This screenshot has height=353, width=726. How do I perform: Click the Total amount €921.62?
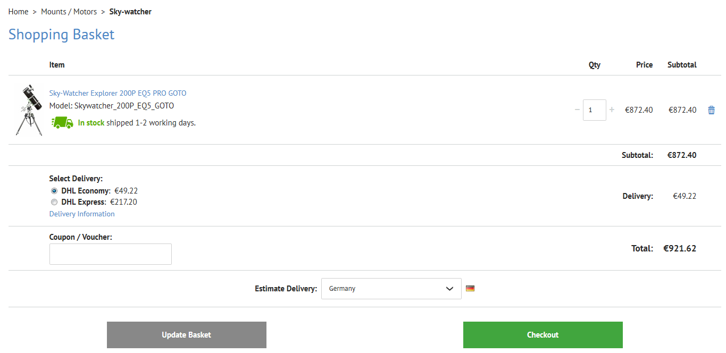680,248
